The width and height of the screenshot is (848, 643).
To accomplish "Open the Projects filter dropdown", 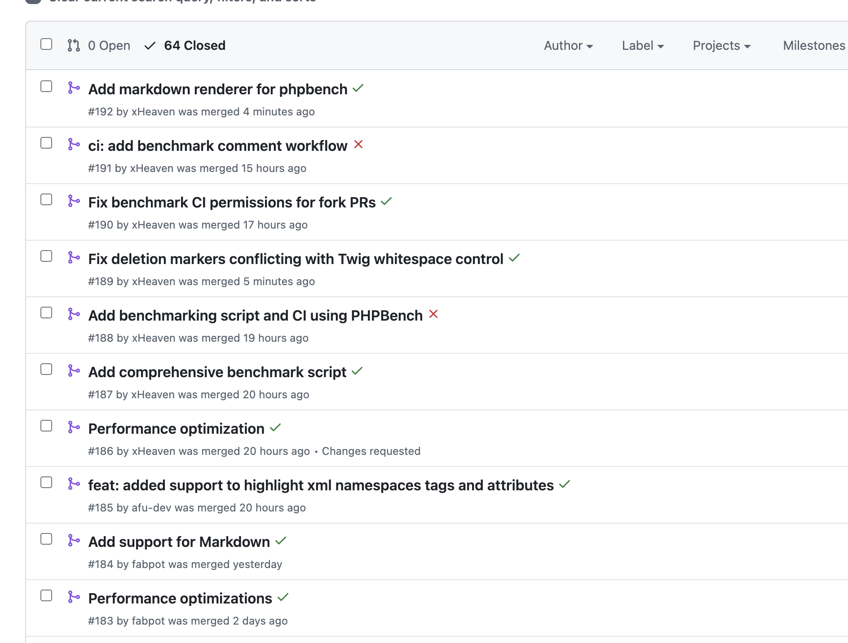I will pyautogui.click(x=721, y=45).
